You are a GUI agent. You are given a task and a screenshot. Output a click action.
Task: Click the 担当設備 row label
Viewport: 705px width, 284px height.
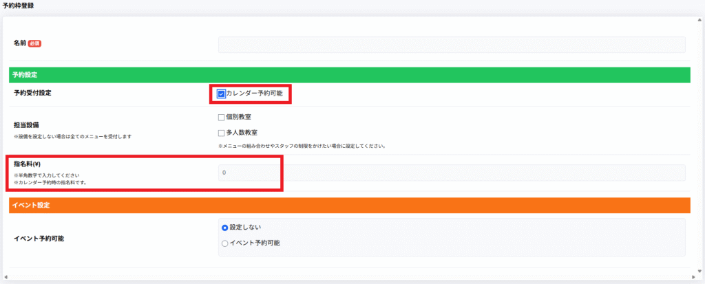[26, 125]
